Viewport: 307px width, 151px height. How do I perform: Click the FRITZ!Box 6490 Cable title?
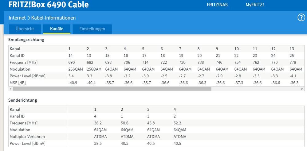click(49, 5)
